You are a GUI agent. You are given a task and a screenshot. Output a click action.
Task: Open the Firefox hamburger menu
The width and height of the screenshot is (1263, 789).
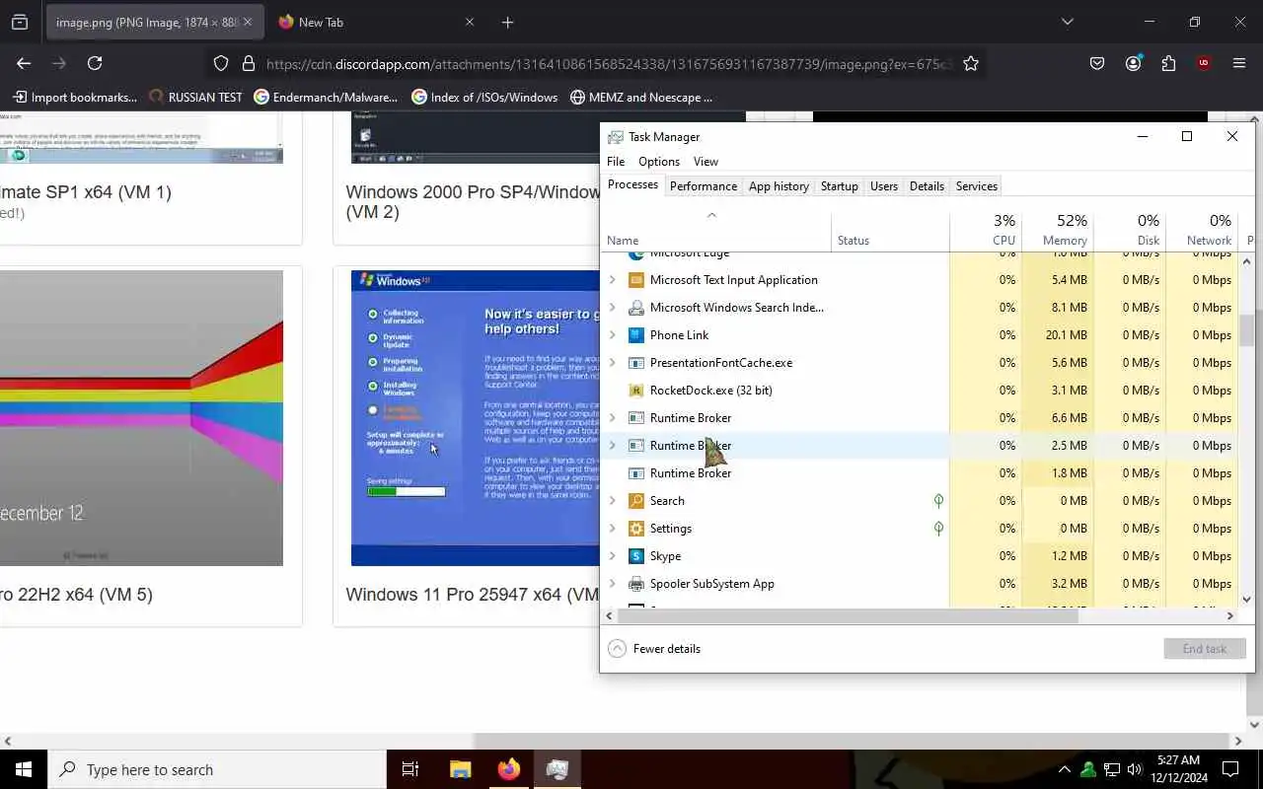pyautogui.click(x=1239, y=63)
